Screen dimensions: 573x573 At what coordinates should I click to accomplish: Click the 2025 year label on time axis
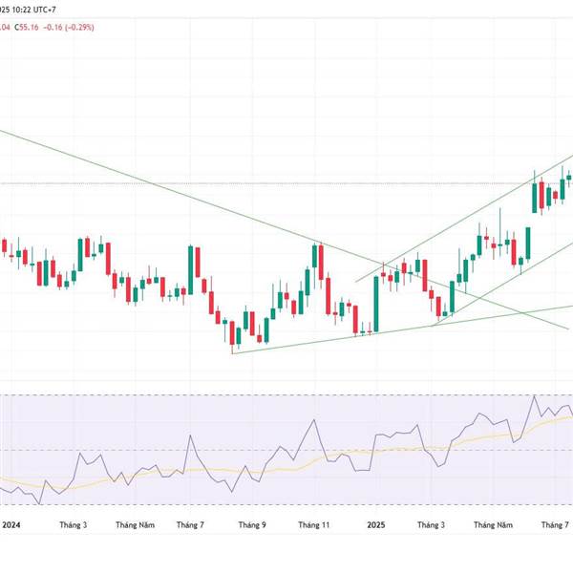[x=376, y=525]
